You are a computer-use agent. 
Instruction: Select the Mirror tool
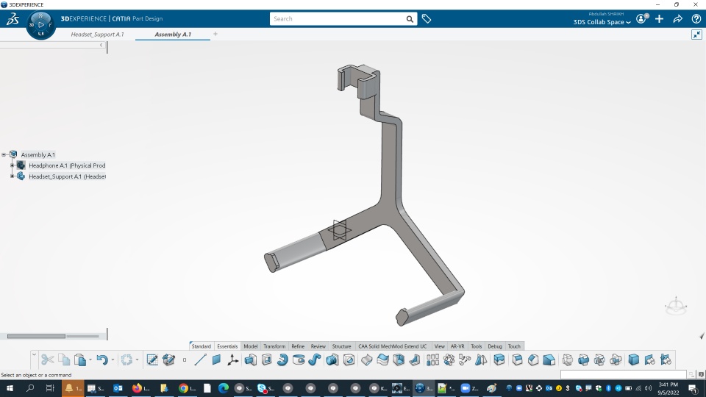click(481, 360)
